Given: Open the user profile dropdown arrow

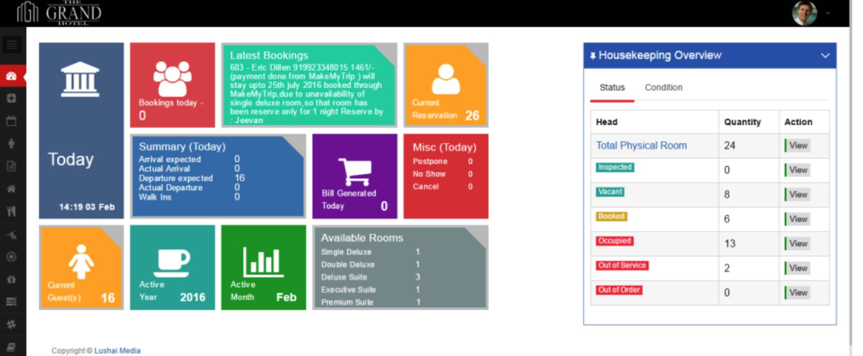Looking at the screenshot, I should tap(828, 13).
